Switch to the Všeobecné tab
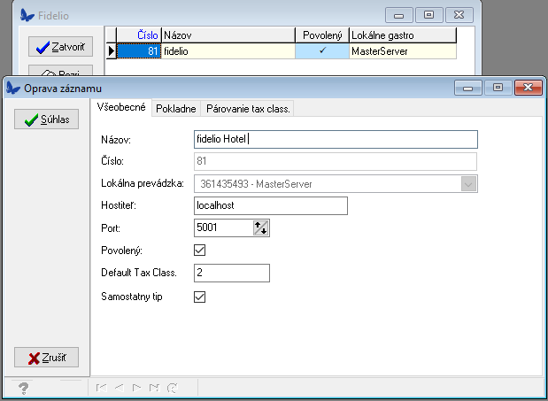This screenshot has height=401, width=548. 121,108
